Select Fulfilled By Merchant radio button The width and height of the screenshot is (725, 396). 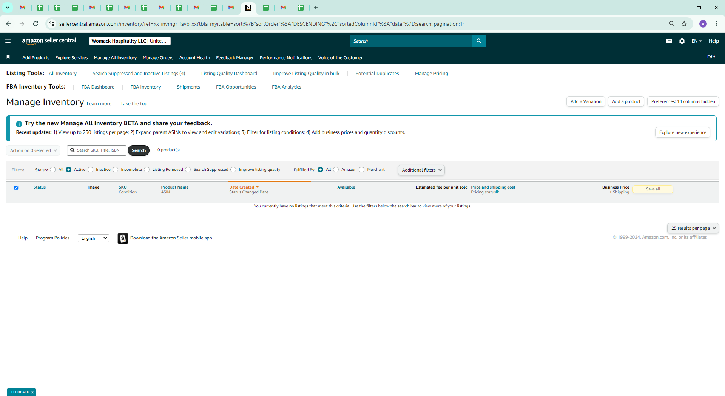click(x=362, y=170)
